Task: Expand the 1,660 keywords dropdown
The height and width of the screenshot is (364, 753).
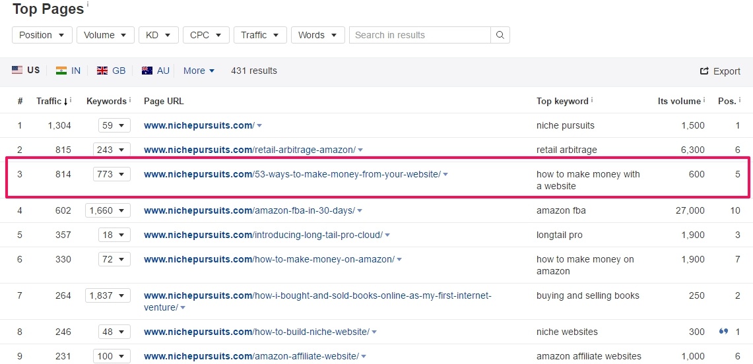Action: pyautogui.click(x=108, y=210)
